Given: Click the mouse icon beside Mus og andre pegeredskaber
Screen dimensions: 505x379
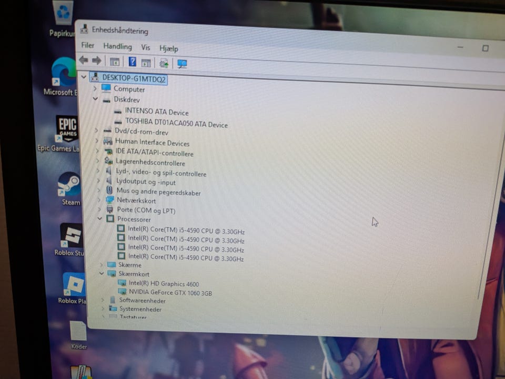Looking at the screenshot, I should [109, 190].
